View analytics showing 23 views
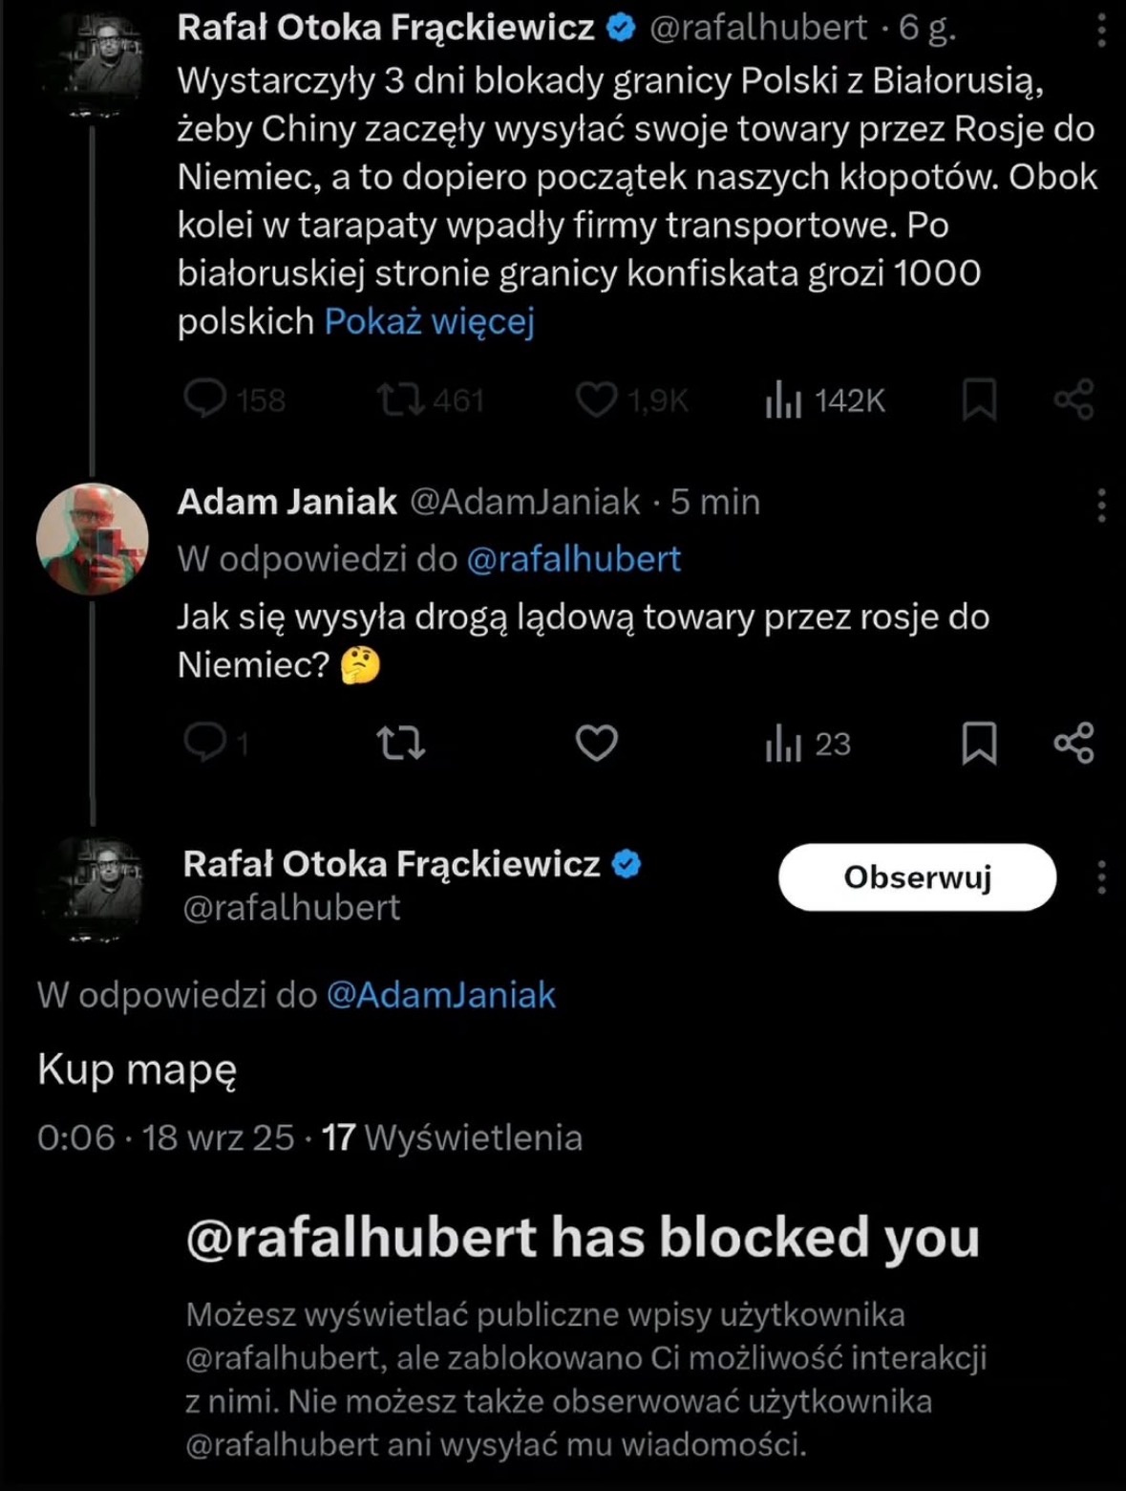Image resolution: width=1126 pixels, height=1491 pixels. click(x=808, y=744)
